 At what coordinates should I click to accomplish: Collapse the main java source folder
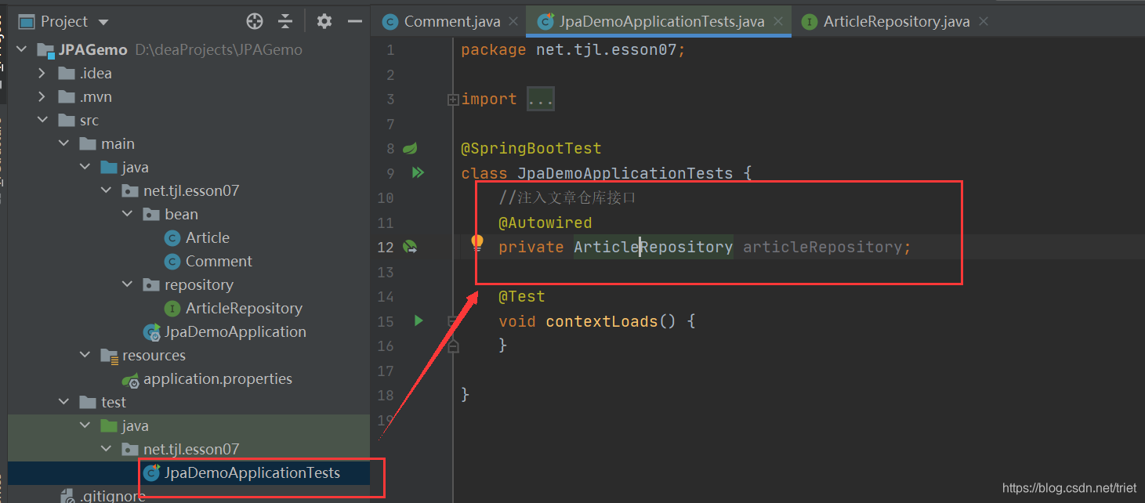(85, 167)
